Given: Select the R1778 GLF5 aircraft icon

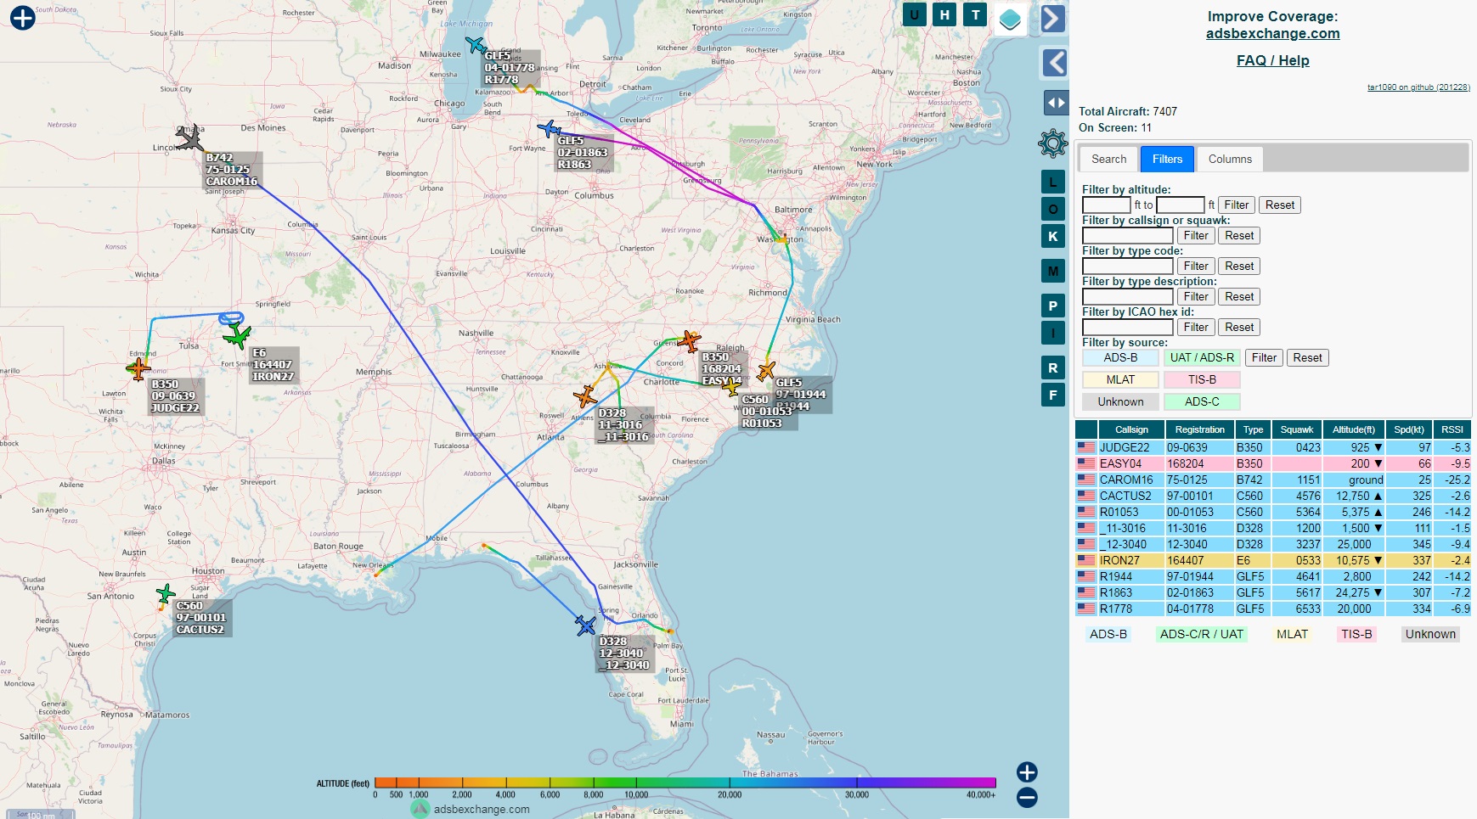Looking at the screenshot, I should point(476,45).
